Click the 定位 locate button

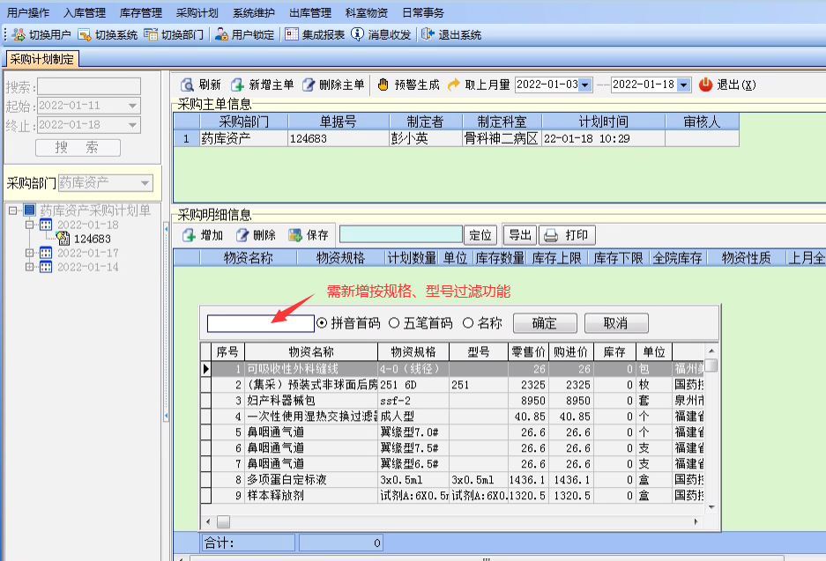tap(480, 235)
